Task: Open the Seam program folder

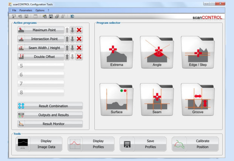Action: pyautogui.click(x=157, y=99)
